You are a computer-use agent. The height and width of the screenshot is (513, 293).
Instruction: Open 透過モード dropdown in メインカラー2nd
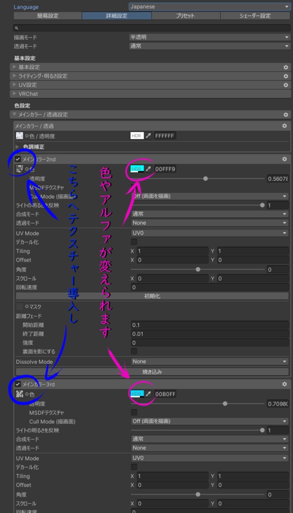coord(210,223)
